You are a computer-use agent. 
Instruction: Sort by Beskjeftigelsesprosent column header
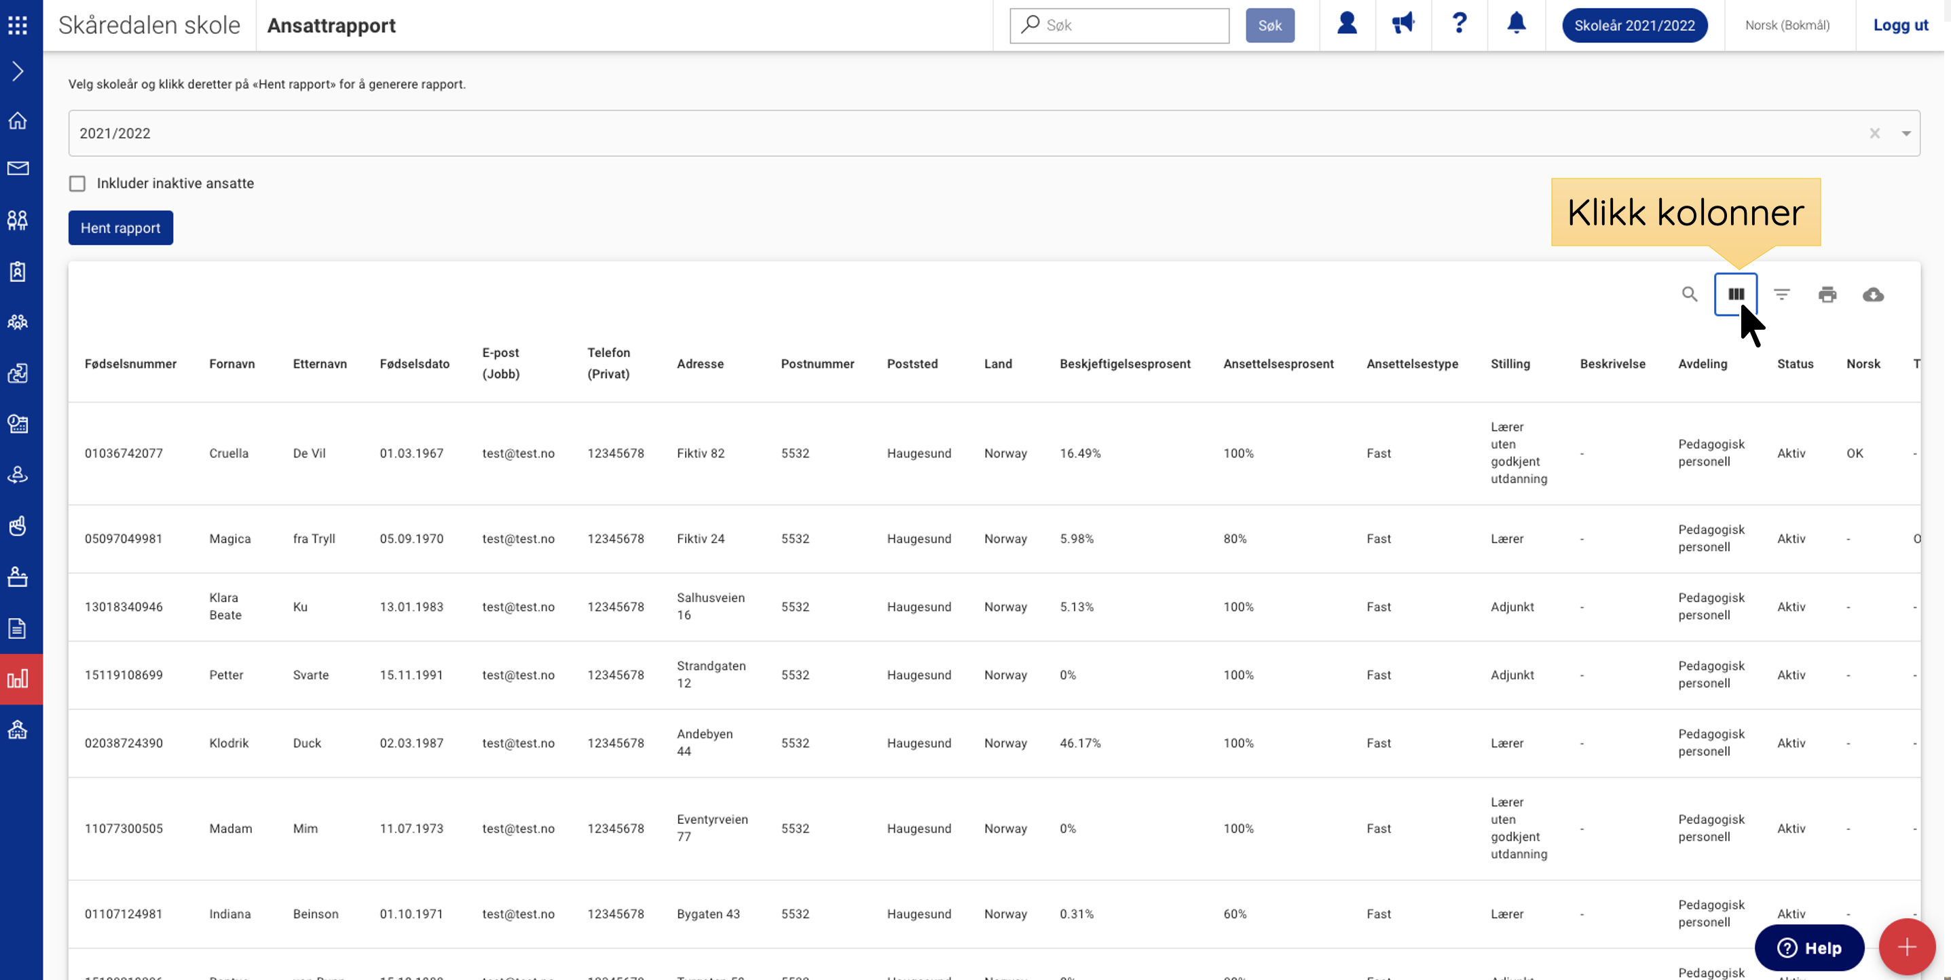[x=1125, y=364]
